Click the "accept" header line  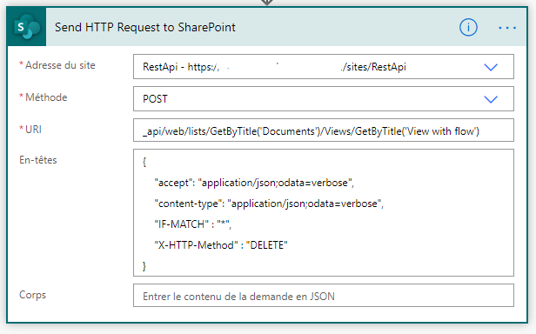254,183
